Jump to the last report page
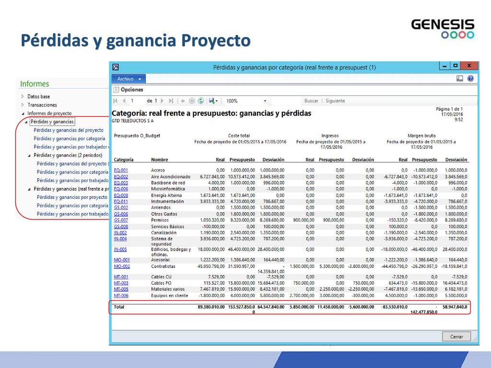 point(171,101)
